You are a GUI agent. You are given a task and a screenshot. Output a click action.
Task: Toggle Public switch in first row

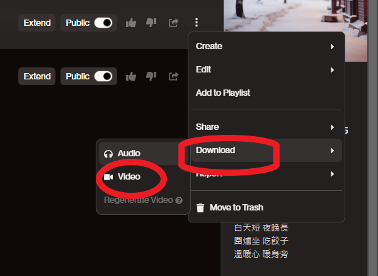click(103, 23)
